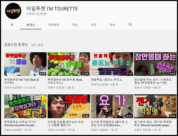Open thumbnail 투렛증후군 VS 미술
Viewport: 178px width, 136px height.
pos(25,64)
